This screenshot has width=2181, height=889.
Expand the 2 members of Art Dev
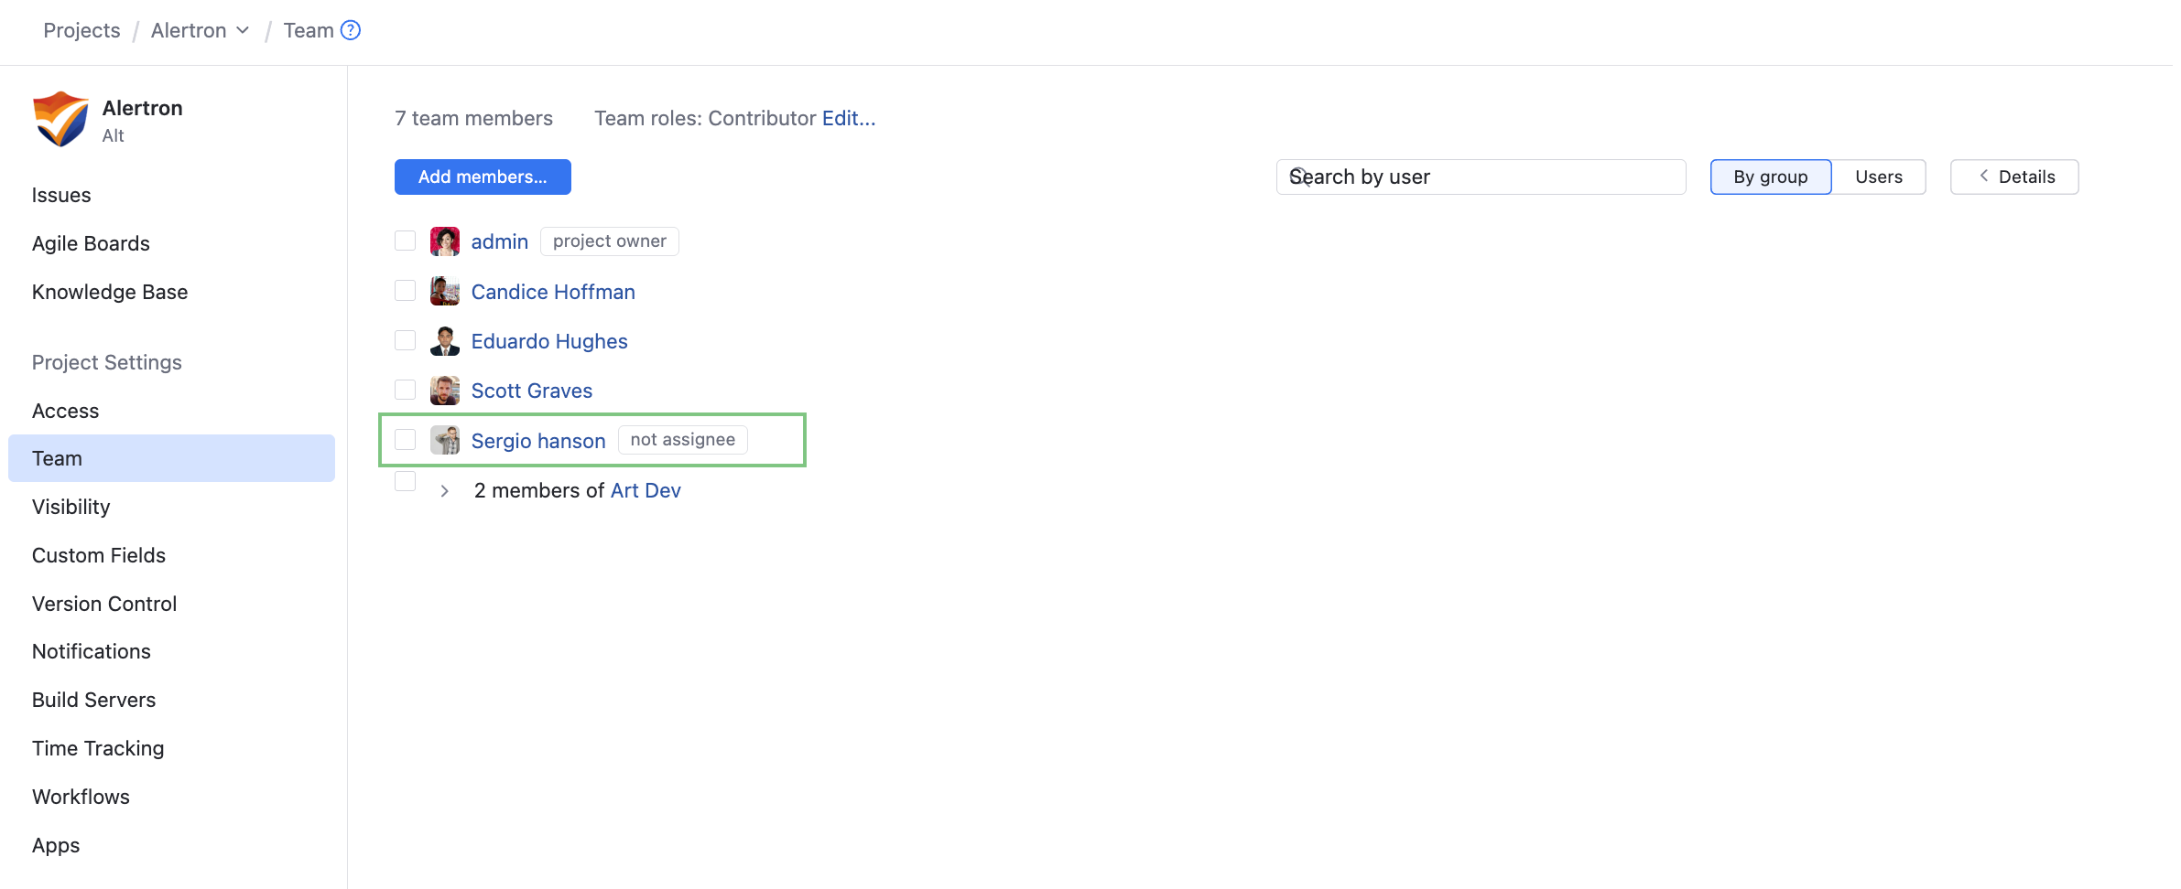pyautogui.click(x=444, y=491)
